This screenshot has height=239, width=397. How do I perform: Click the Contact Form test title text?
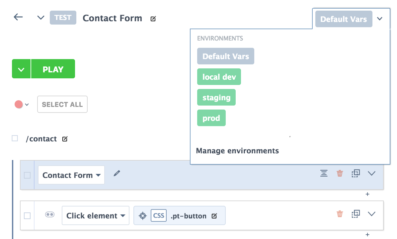click(x=113, y=18)
